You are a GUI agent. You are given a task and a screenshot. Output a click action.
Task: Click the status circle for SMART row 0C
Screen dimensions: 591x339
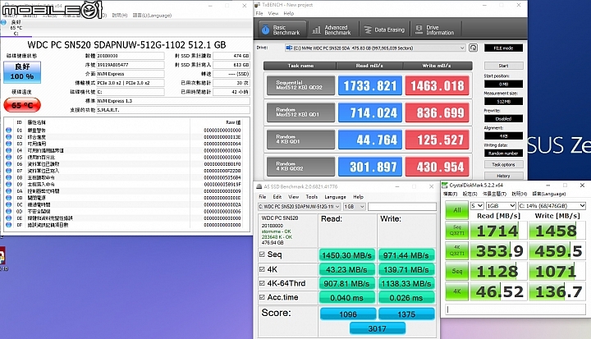point(9,204)
